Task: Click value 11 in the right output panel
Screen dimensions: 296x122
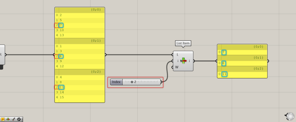Action: pos(224,74)
